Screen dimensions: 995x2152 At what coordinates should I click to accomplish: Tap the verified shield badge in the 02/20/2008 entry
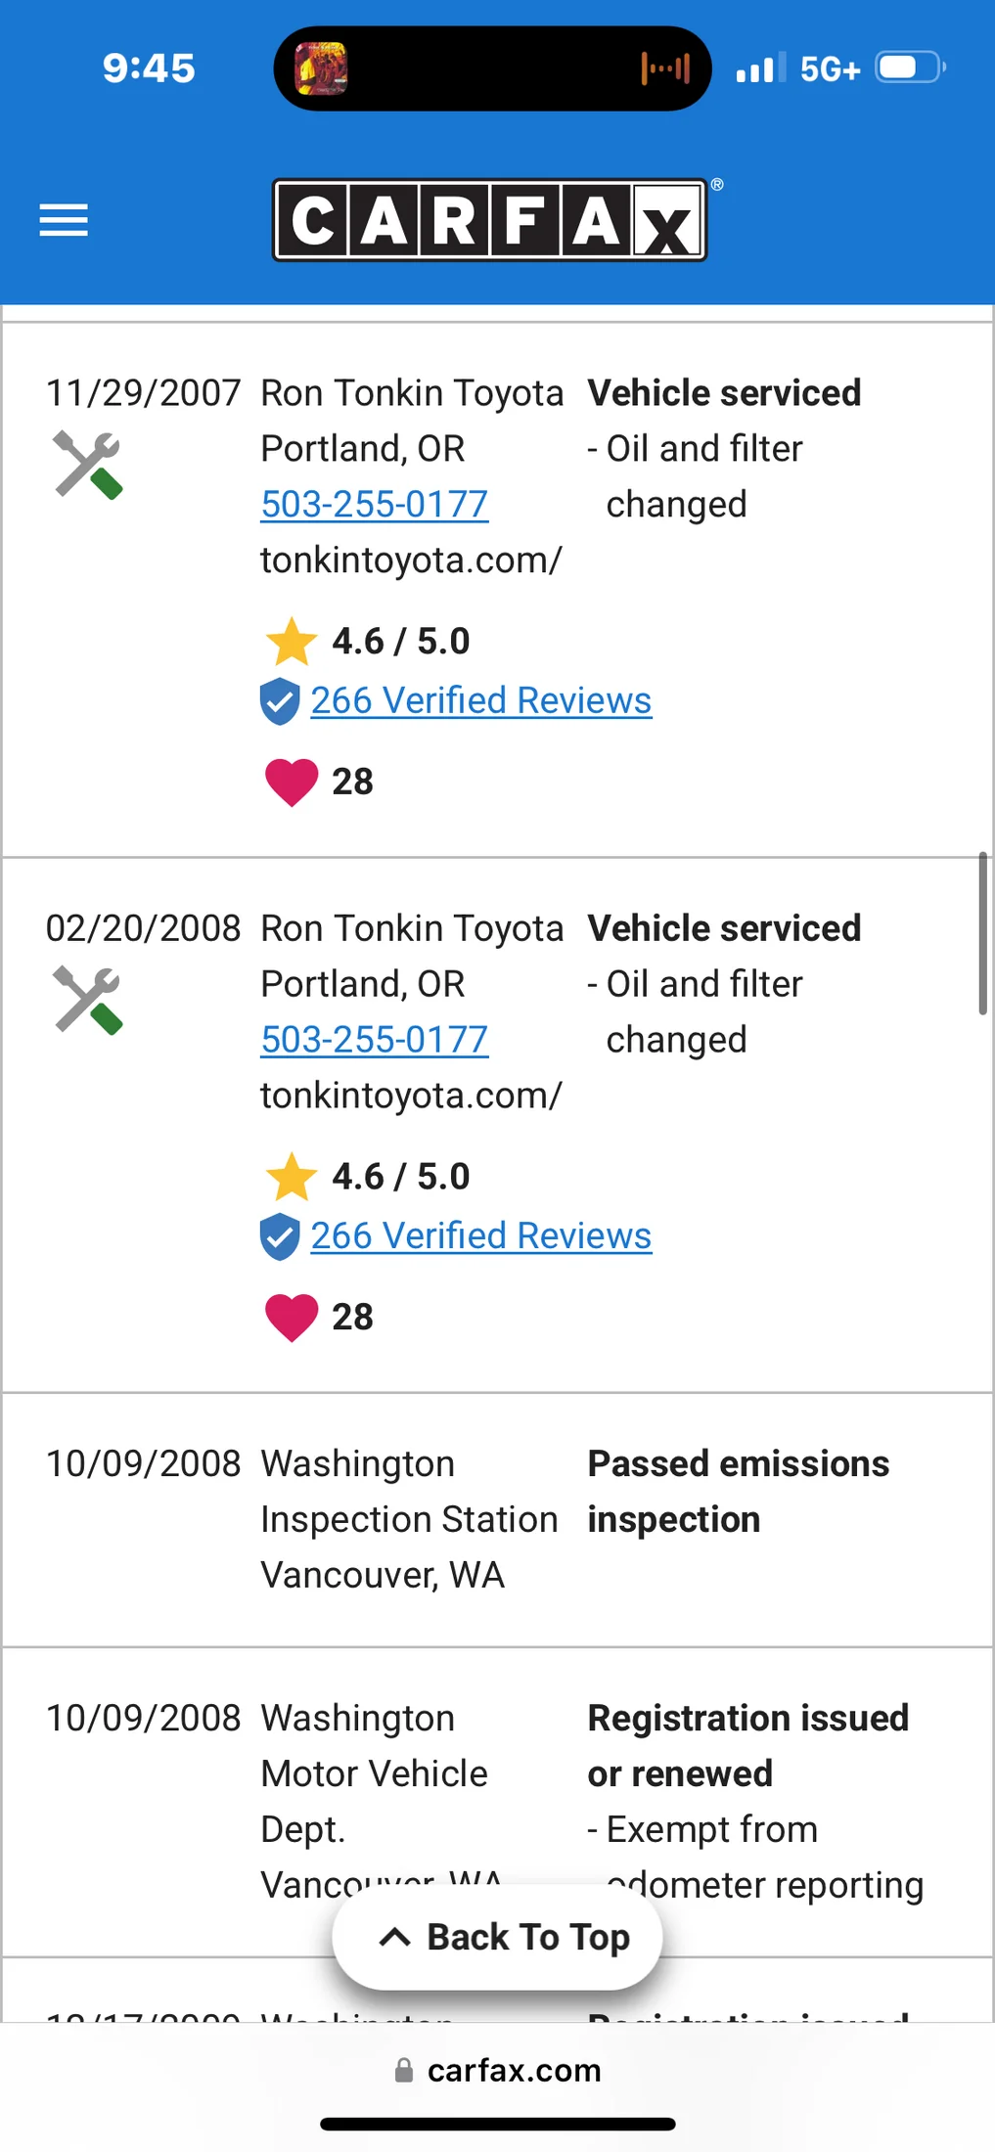click(280, 1236)
